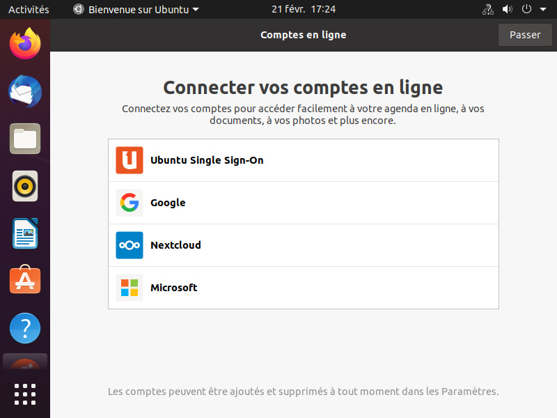Click the Nextcloud logo icon
Image resolution: width=557 pixels, height=418 pixels.
click(130, 245)
